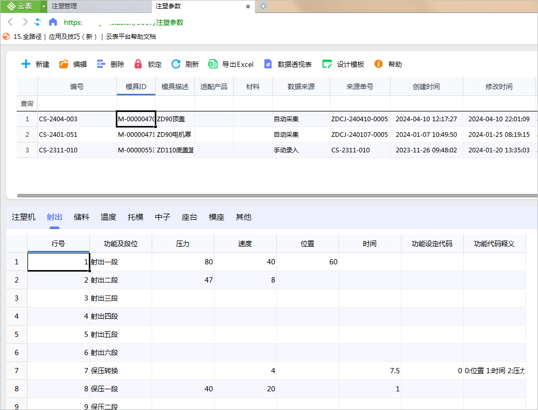Open the 云表 dropdown arrow
Screen dimensions: 538x410
pos(44,7)
